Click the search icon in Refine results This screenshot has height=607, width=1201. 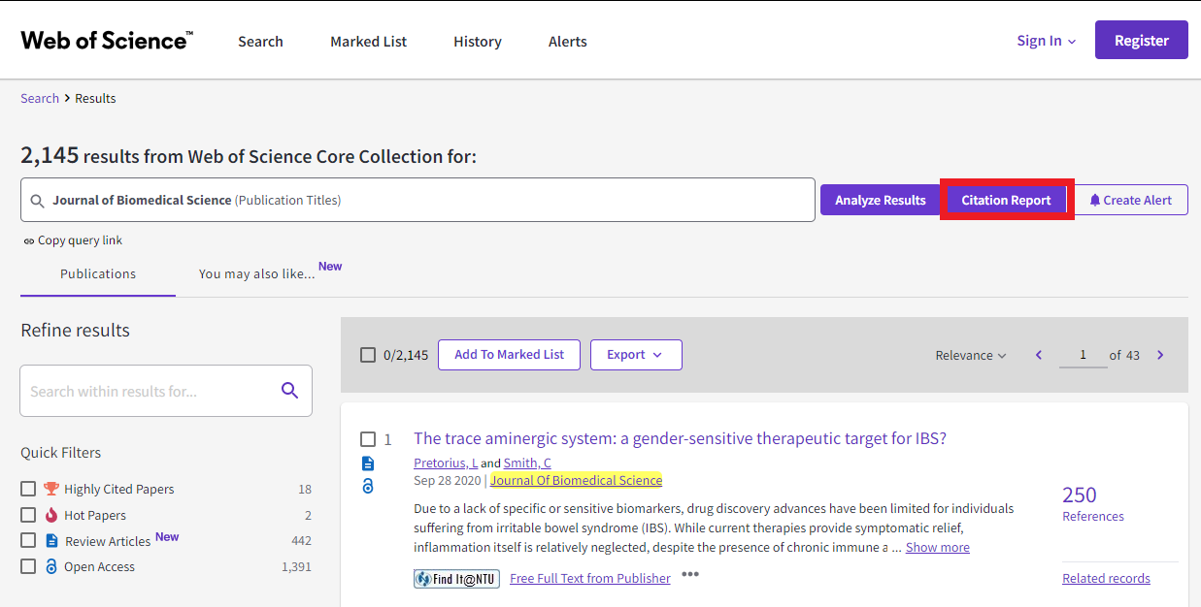(289, 391)
